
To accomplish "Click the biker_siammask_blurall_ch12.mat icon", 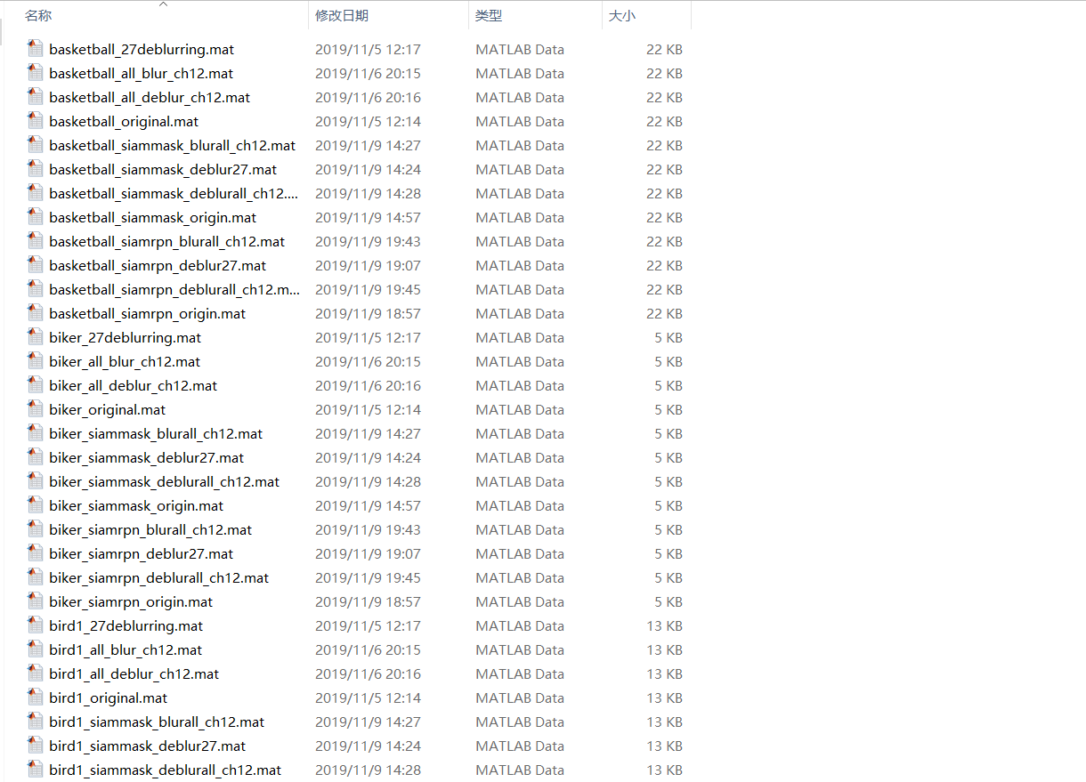I will tap(35, 433).
